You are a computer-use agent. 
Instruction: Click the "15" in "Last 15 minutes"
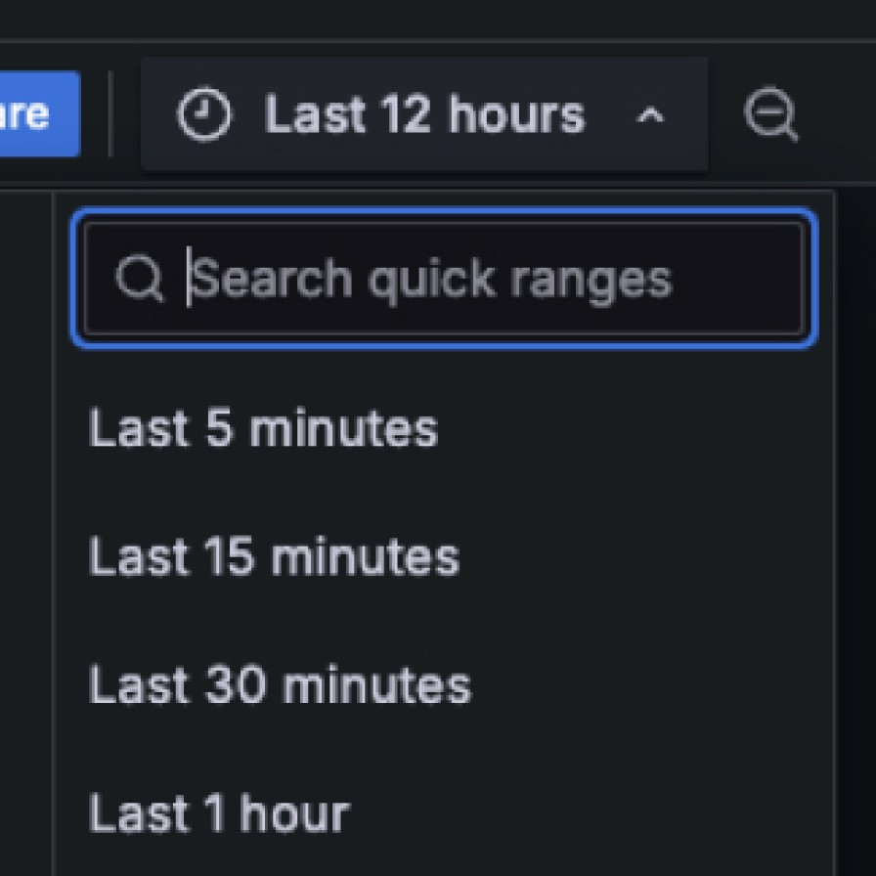[x=229, y=557]
